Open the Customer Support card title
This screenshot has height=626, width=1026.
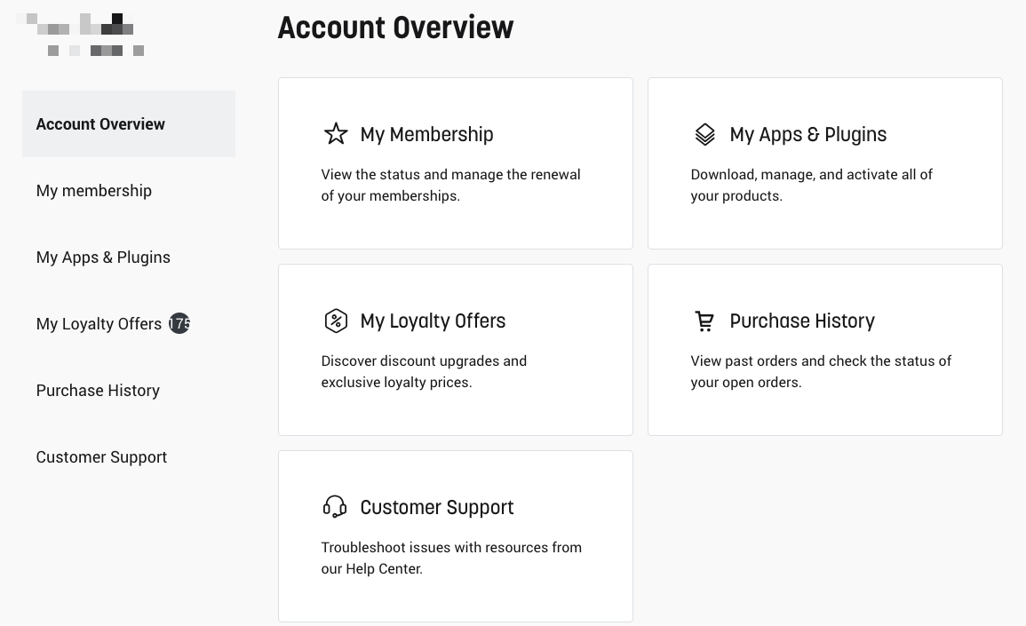(436, 507)
